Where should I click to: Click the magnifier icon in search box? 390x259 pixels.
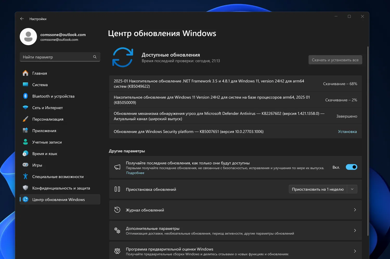[95, 57]
